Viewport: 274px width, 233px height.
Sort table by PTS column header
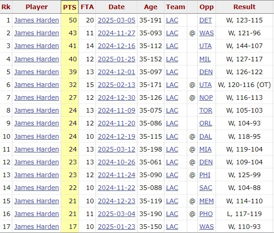tap(70, 7)
